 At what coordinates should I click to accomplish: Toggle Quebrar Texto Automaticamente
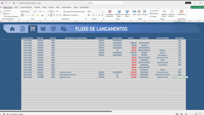pyautogui.click(x=74, y=11)
